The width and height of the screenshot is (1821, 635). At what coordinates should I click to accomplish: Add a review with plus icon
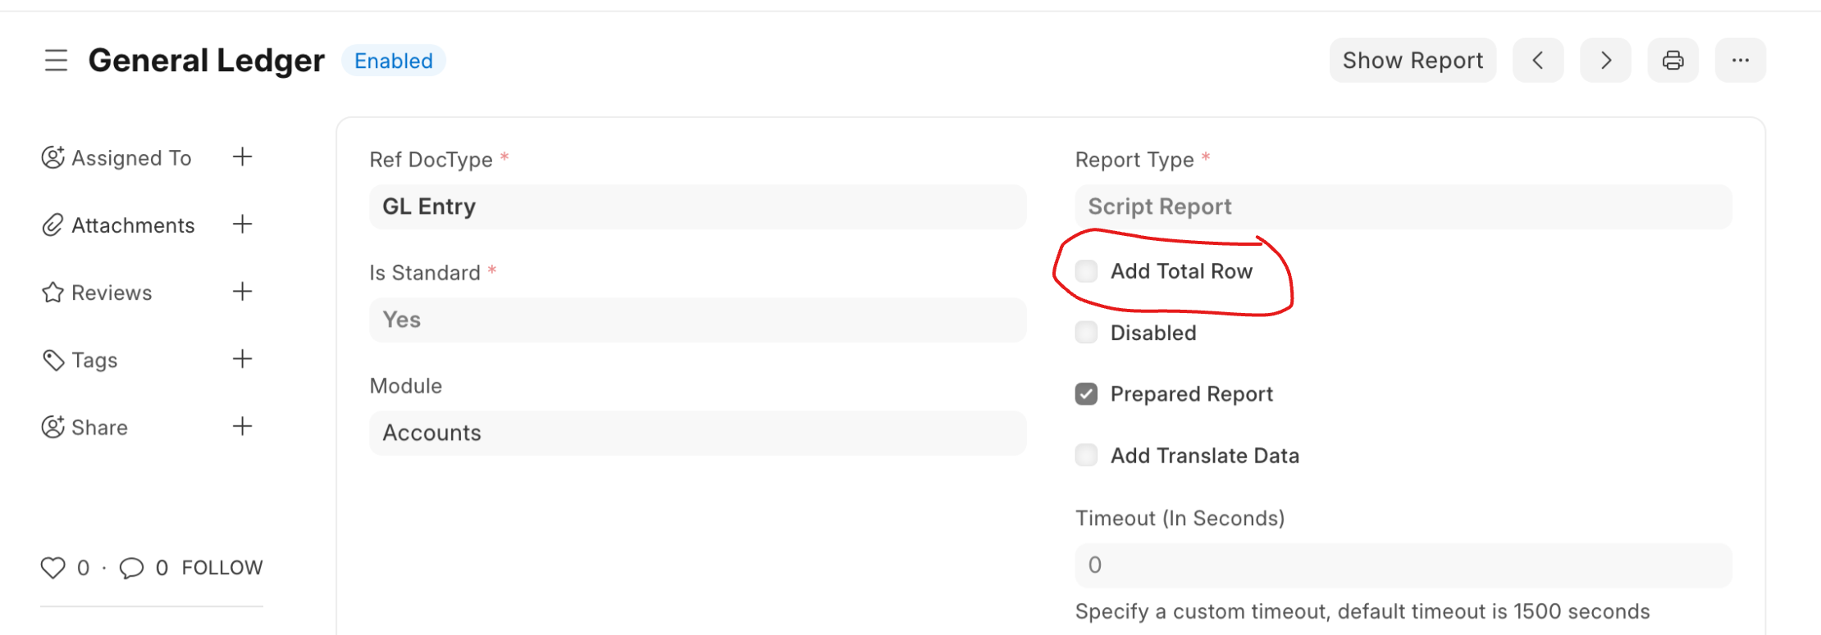(242, 291)
